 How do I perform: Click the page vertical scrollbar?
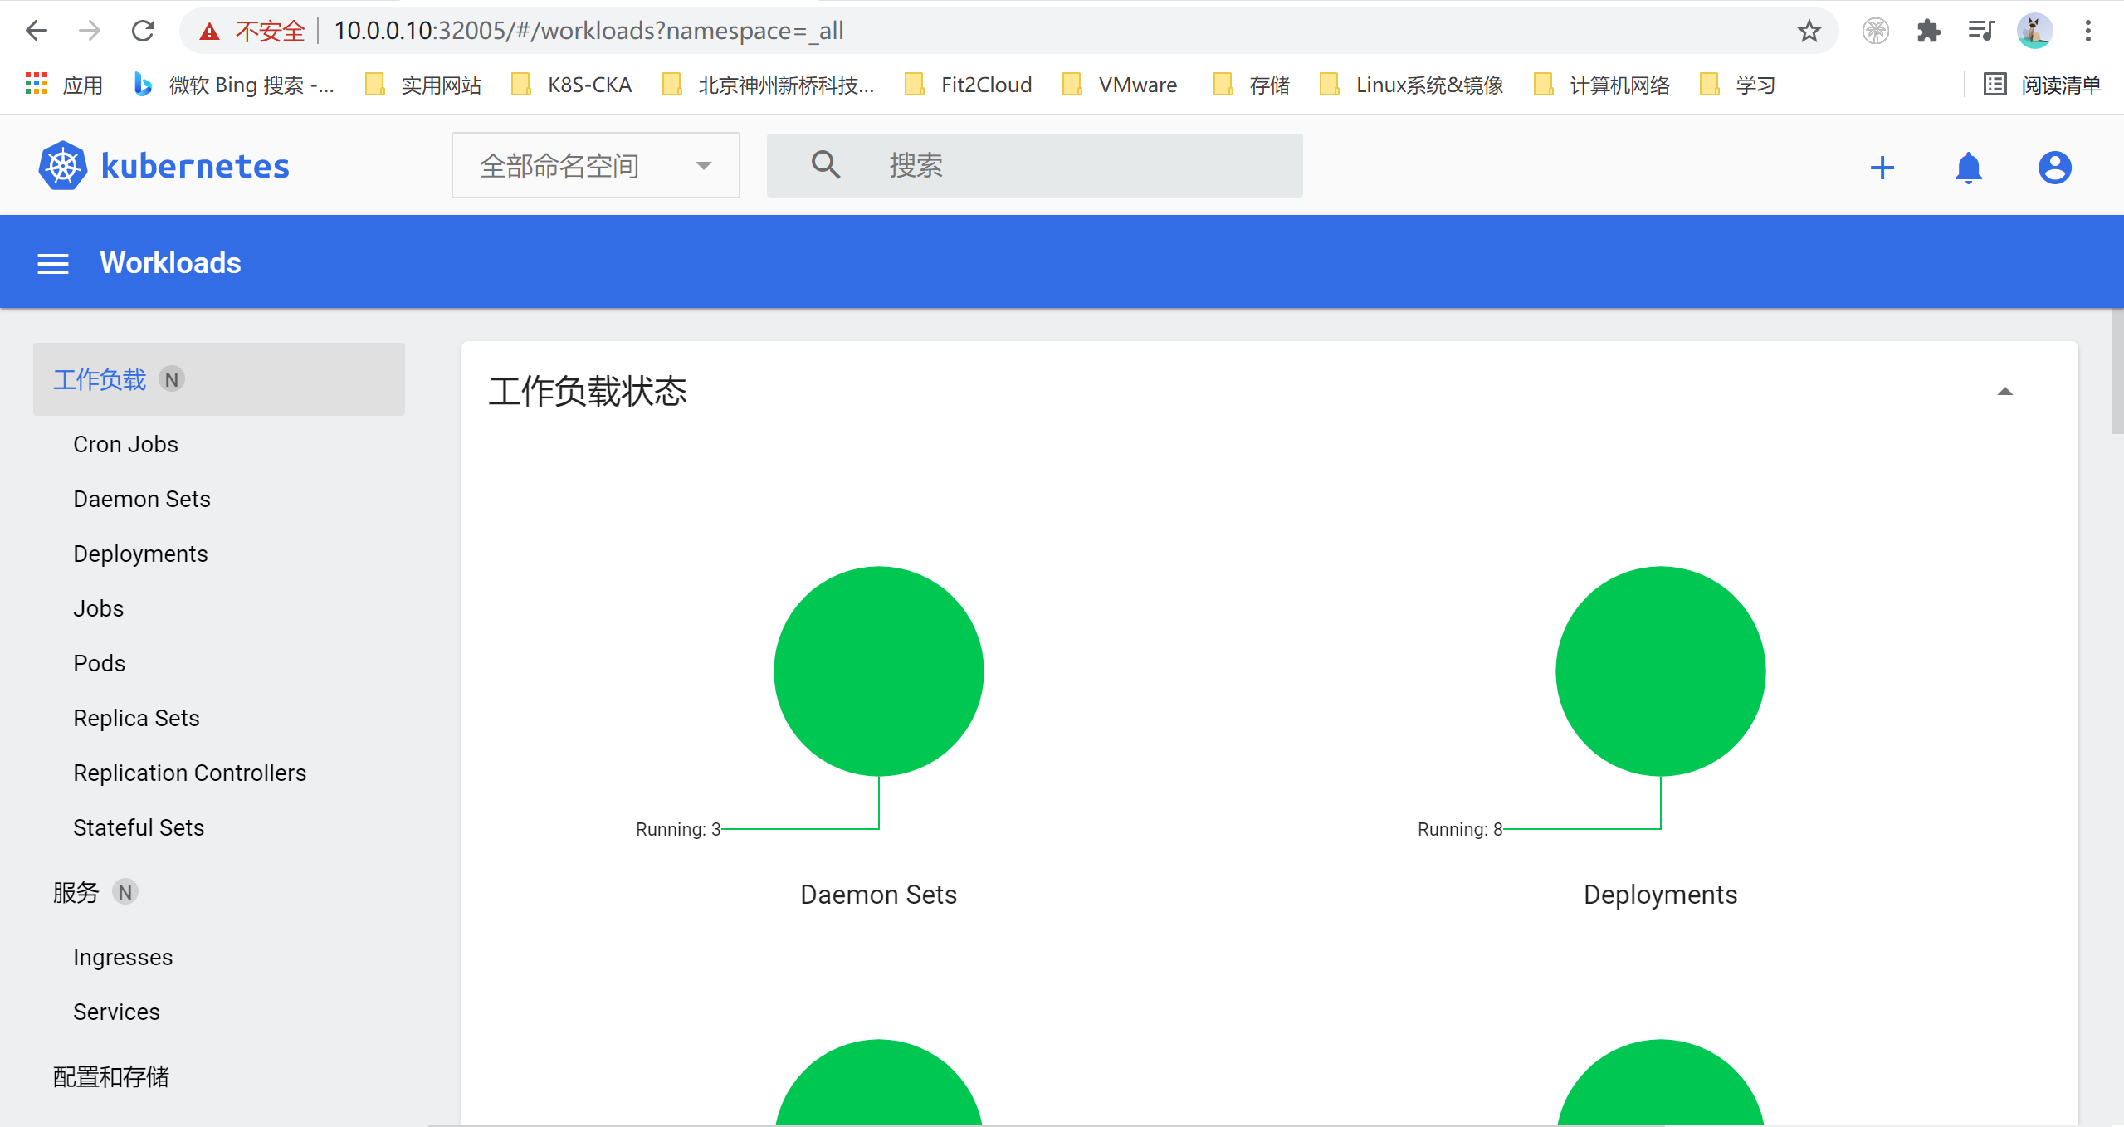2117,371
